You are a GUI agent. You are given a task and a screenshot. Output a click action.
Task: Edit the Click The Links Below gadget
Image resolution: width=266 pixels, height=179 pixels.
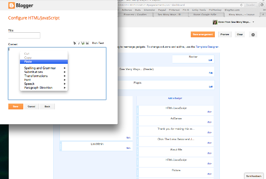pyautogui.click(x=209, y=143)
